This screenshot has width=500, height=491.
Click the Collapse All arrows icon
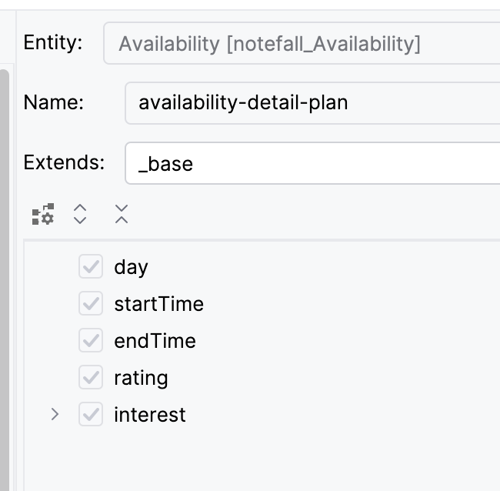point(122,214)
